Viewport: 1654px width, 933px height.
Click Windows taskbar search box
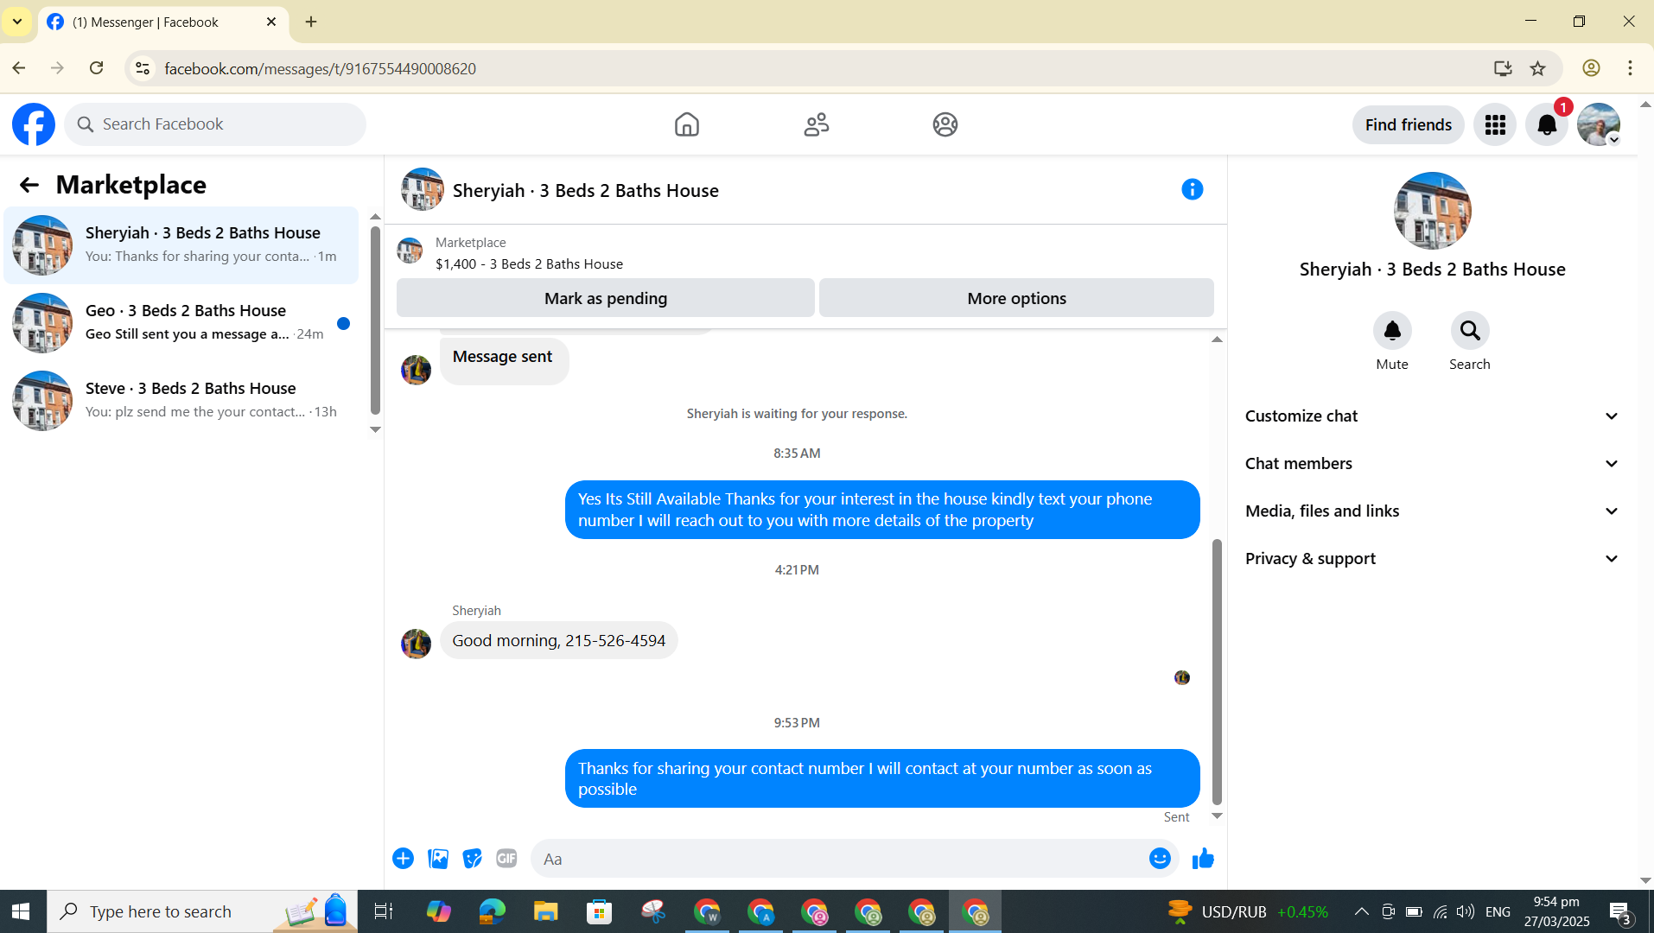[x=202, y=911]
